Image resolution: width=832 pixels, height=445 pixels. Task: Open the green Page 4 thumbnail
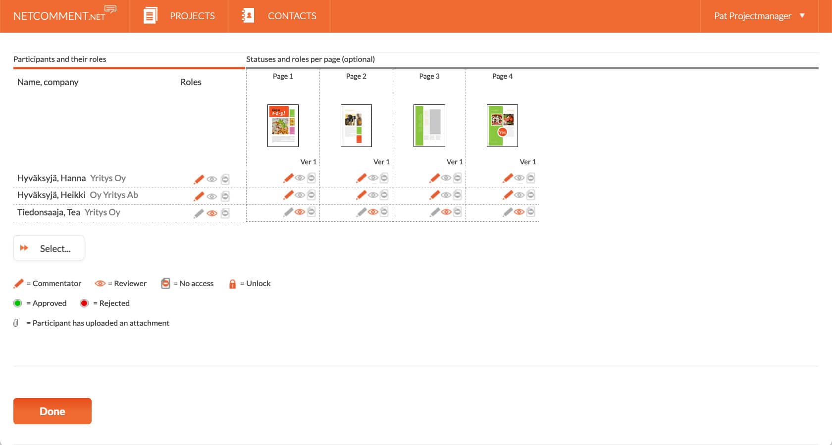(502, 125)
